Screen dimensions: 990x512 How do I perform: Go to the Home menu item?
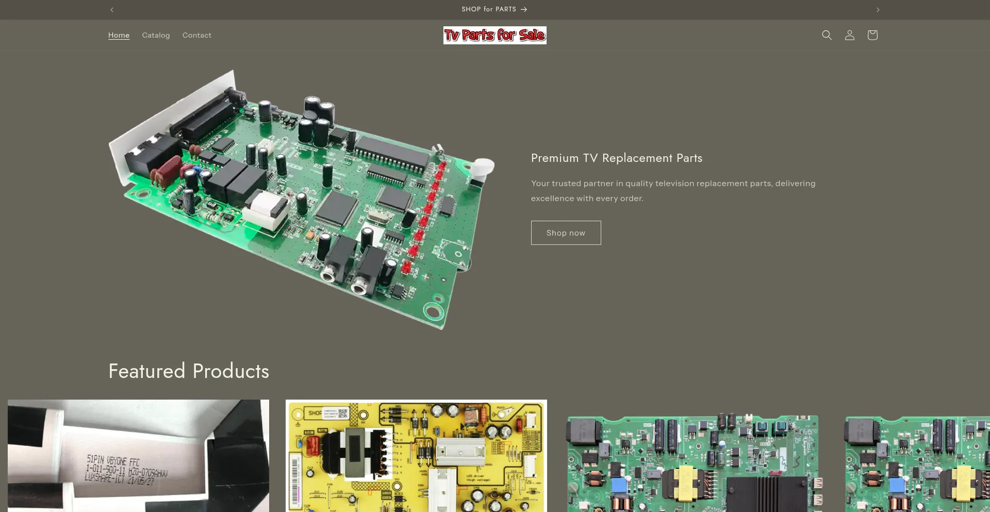click(119, 35)
